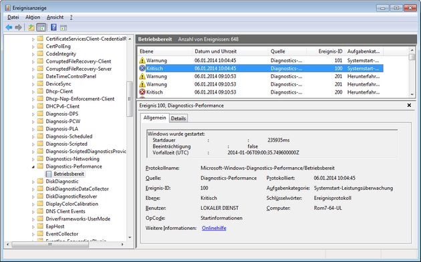This screenshot has width=421, height=262.
Task: Expand the CorruptedFileRecovery-Client node
Action: point(33,61)
